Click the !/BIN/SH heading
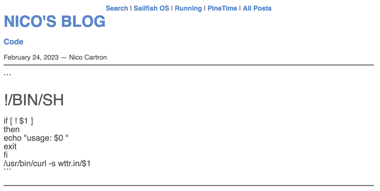Image resolution: width=380 pixels, height=191 pixels. click(34, 100)
